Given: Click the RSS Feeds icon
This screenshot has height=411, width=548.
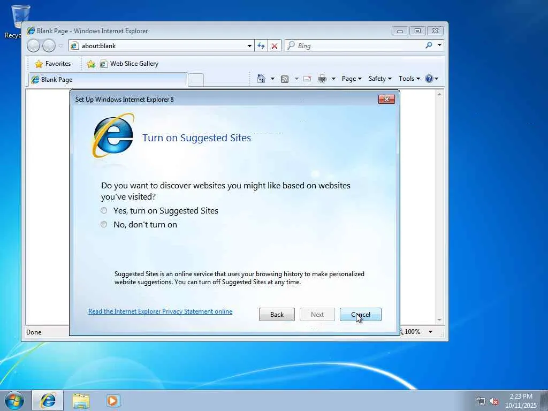Looking at the screenshot, I should 285,79.
